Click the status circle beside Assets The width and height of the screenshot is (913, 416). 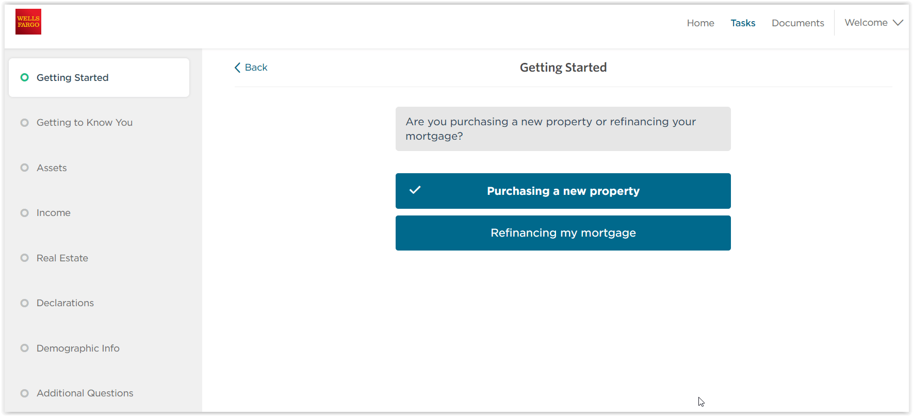pyautogui.click(x=24, y=167)
